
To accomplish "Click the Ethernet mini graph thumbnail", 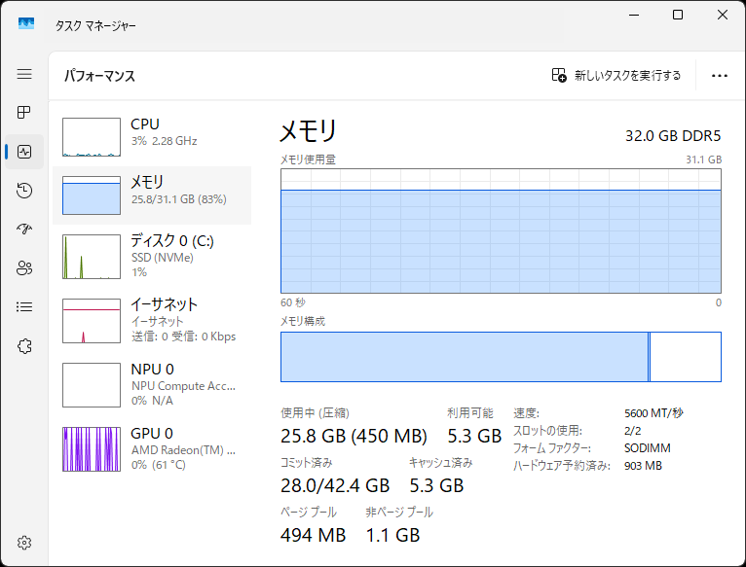I will coord(92,321).
